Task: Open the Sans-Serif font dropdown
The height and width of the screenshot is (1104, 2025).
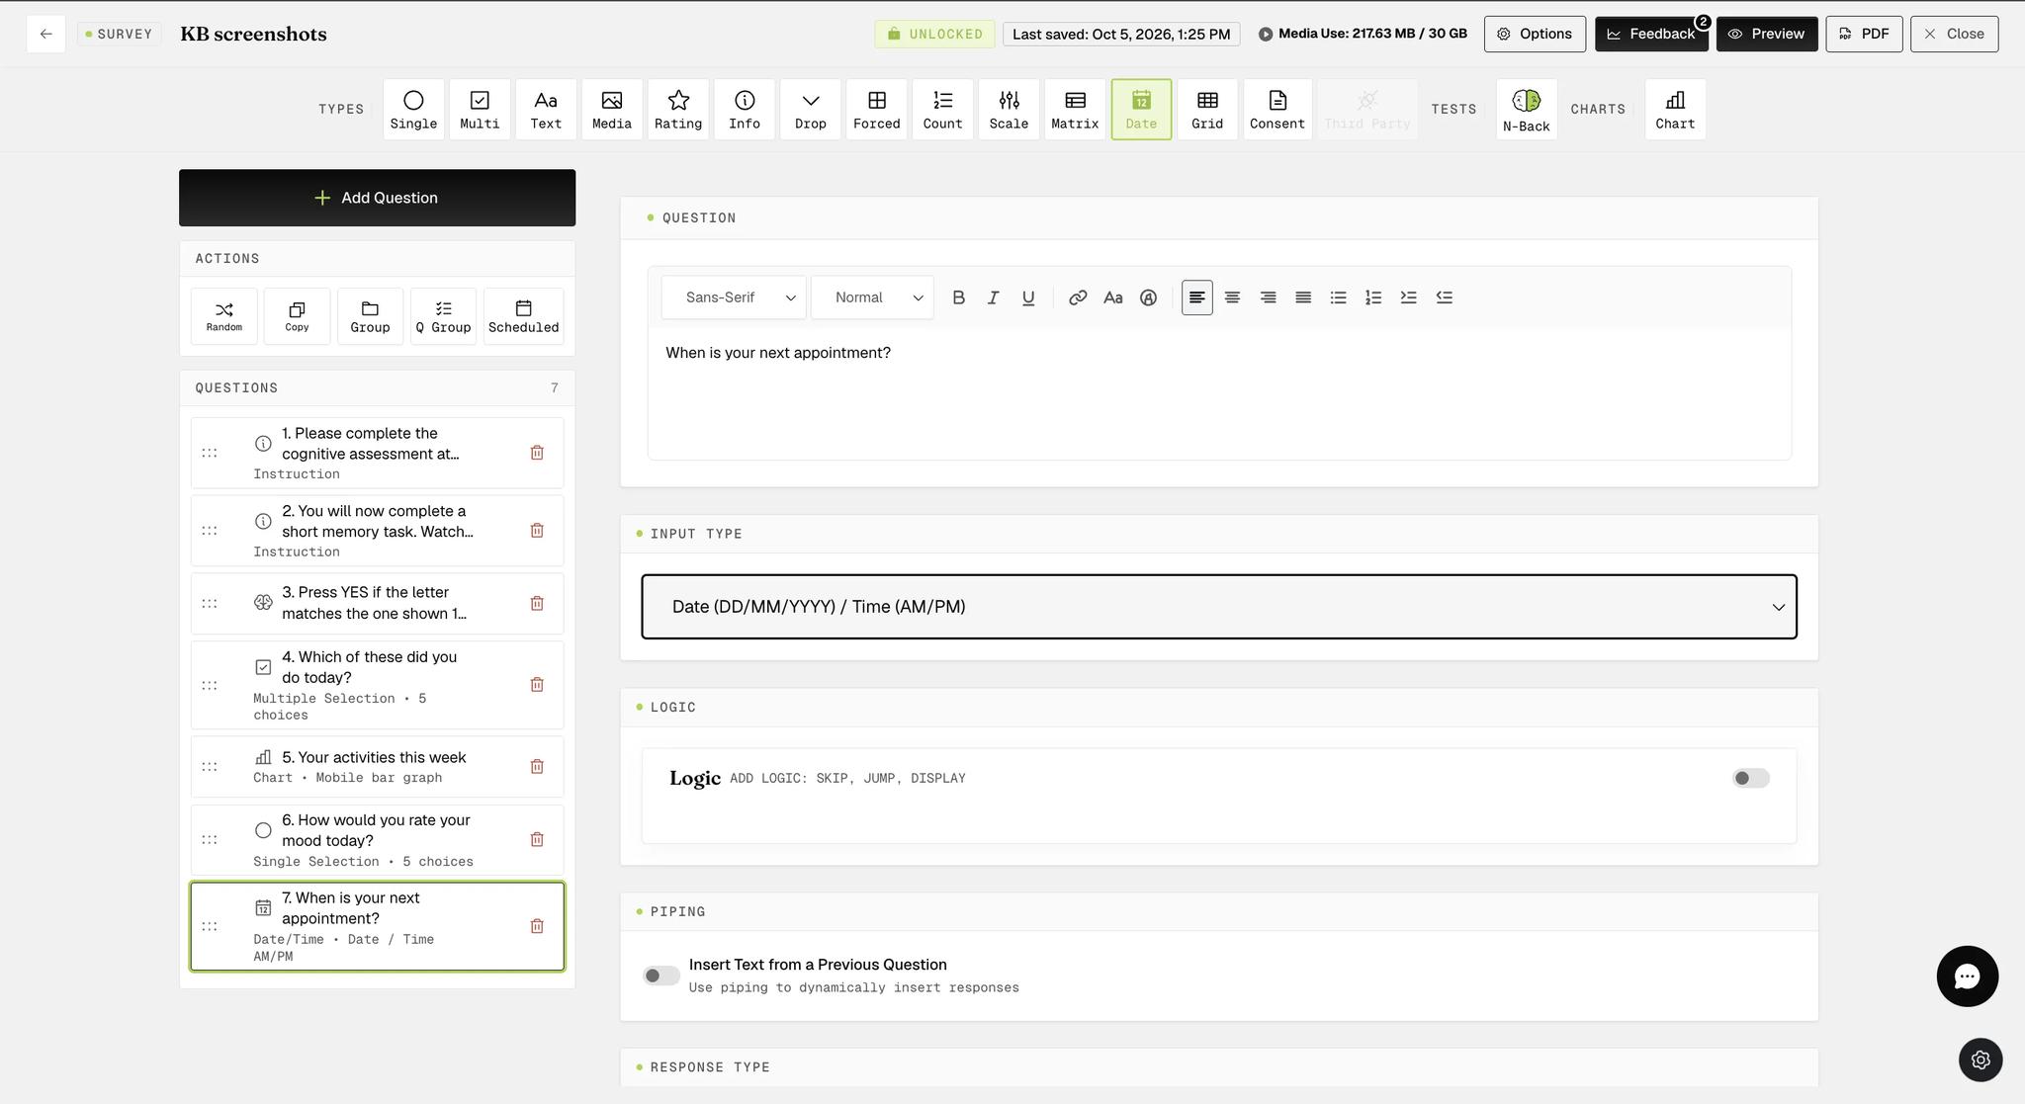Action: (734, 297)
